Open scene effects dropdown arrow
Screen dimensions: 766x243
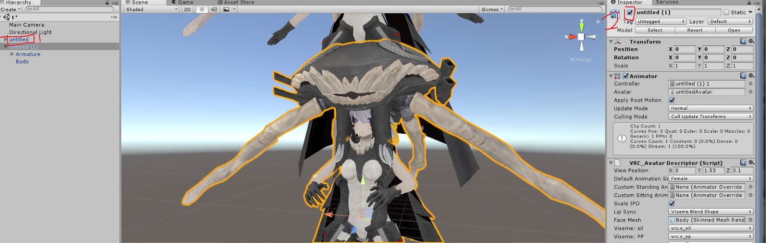[x=234, y=9]
